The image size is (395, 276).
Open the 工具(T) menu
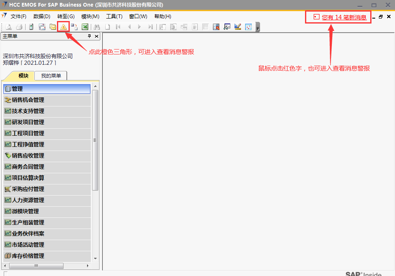pyautogui.click(x=114, y=17)
